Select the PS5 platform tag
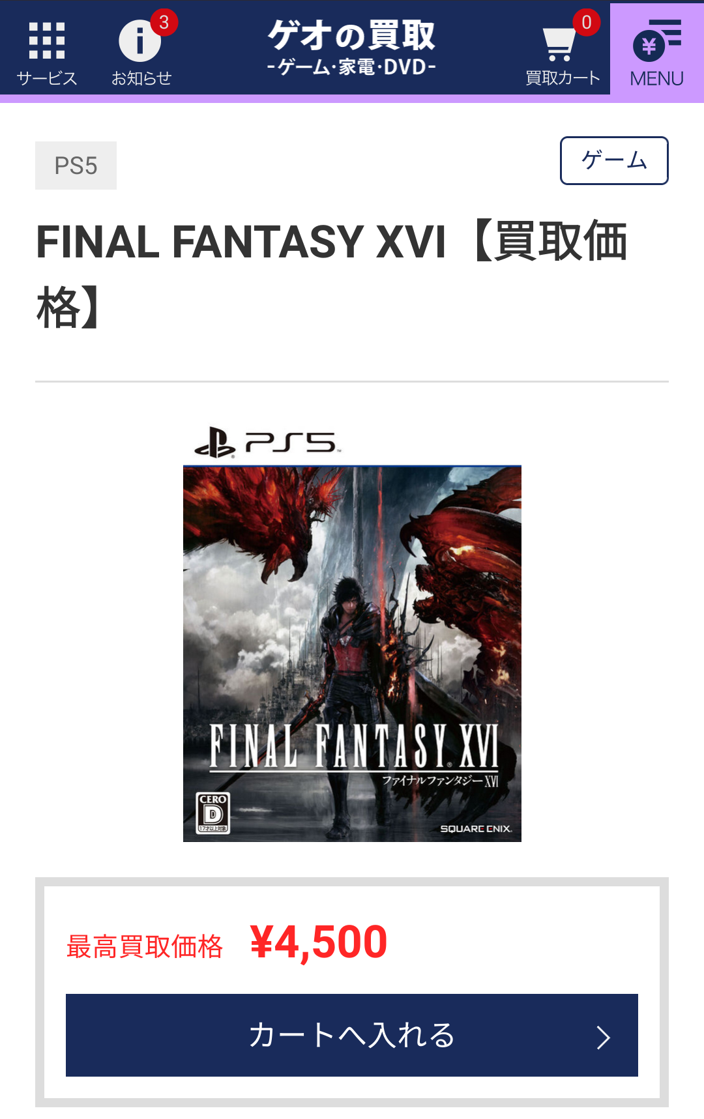This screenshot has width=704, height=1119. 76,166
